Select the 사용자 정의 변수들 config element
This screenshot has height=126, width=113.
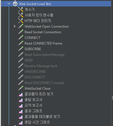click(39, 15)
